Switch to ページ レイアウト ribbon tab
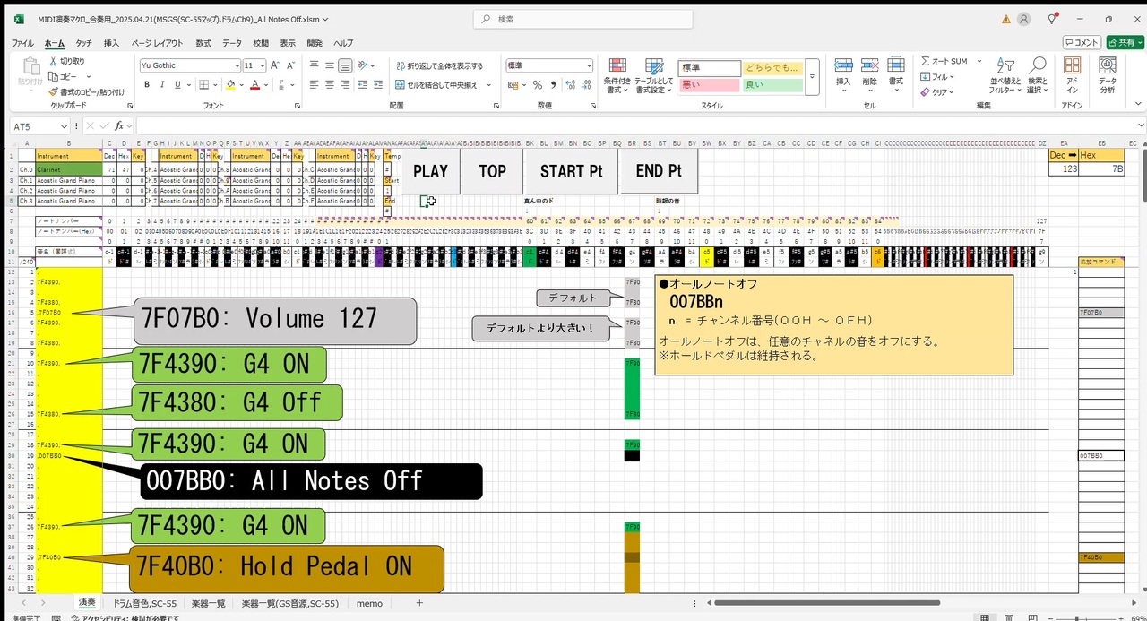Viewport: 1147px width, 621px height. coord(158,43)
